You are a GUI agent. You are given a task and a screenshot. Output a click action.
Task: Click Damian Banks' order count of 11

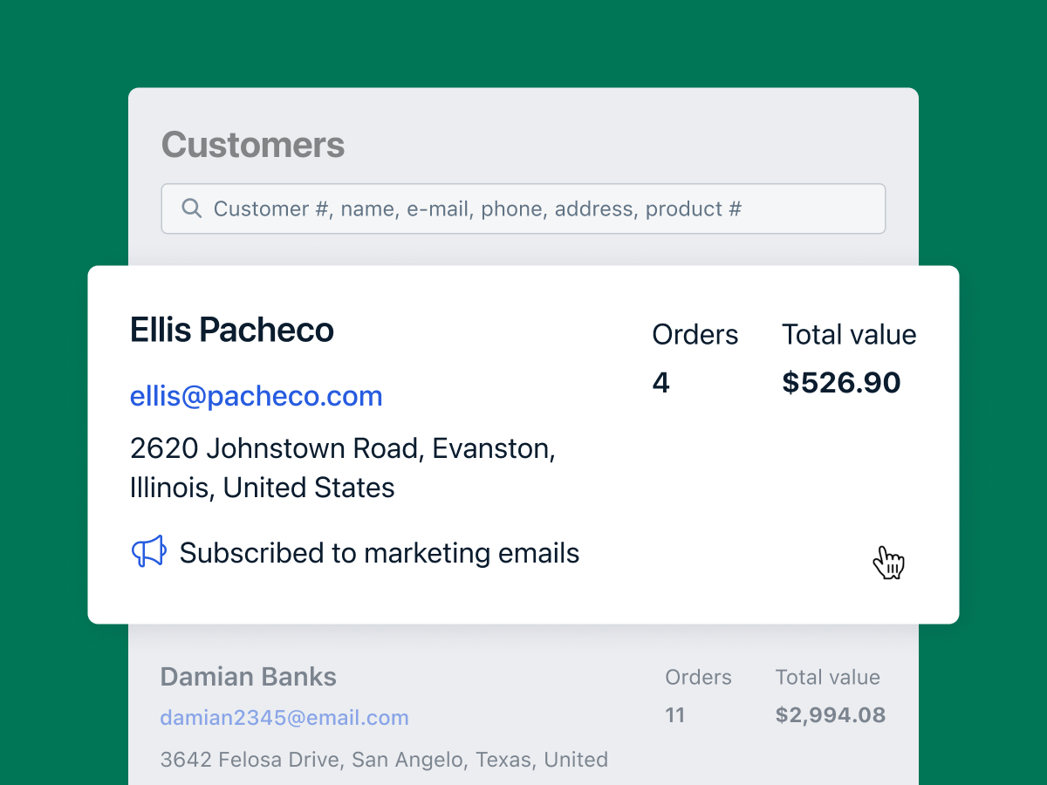674,716
